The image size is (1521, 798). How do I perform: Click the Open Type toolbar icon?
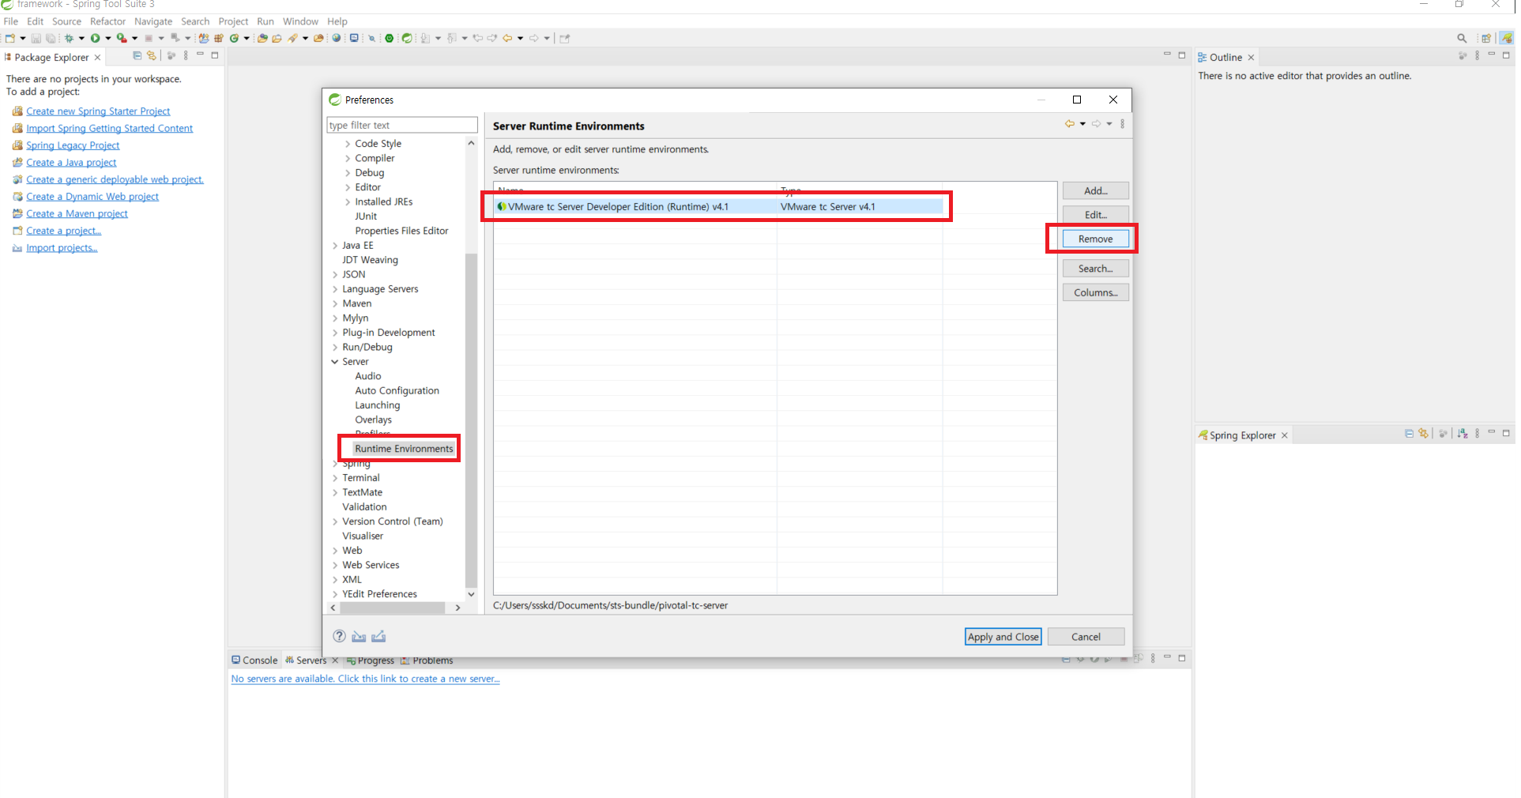[x=262, y=38]
